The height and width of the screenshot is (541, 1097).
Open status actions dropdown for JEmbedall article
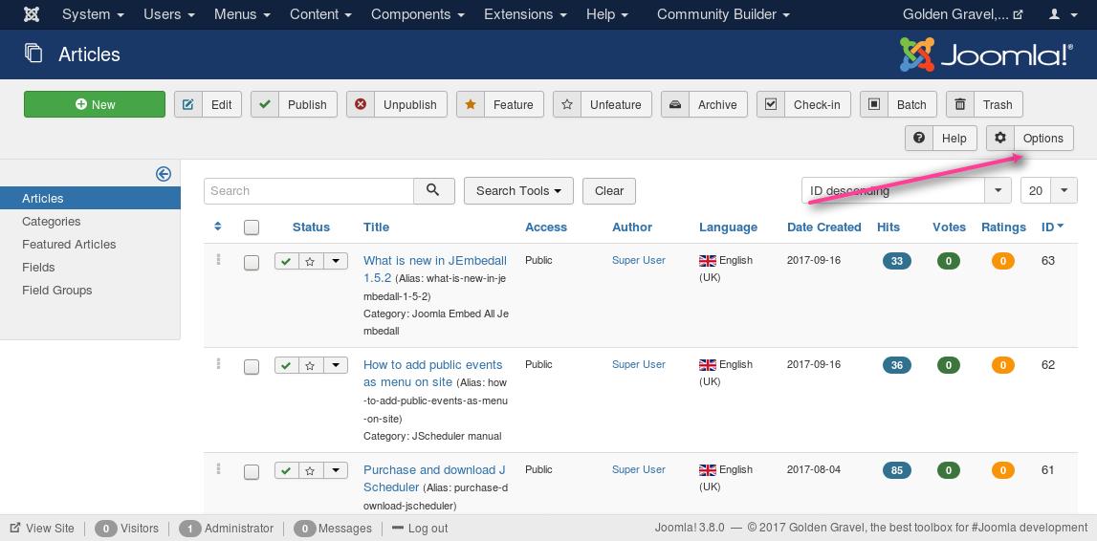pyautogui.click(x=336, y=261)
